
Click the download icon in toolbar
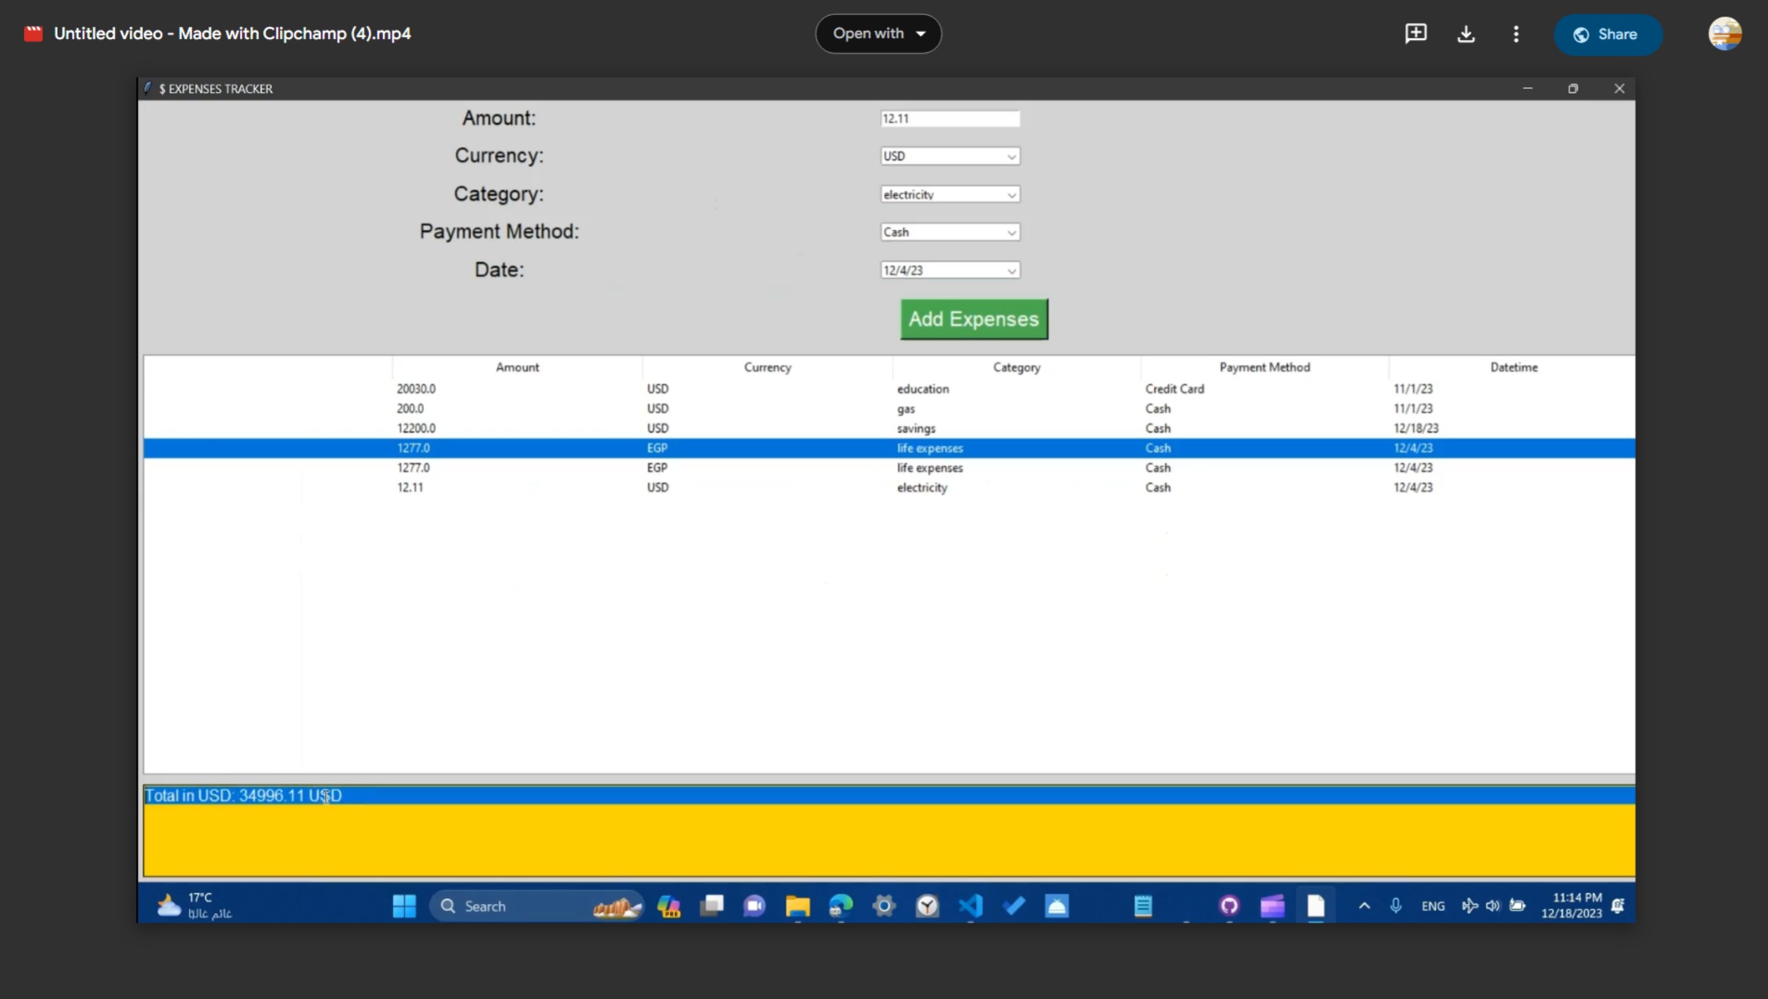(1466, 33)
